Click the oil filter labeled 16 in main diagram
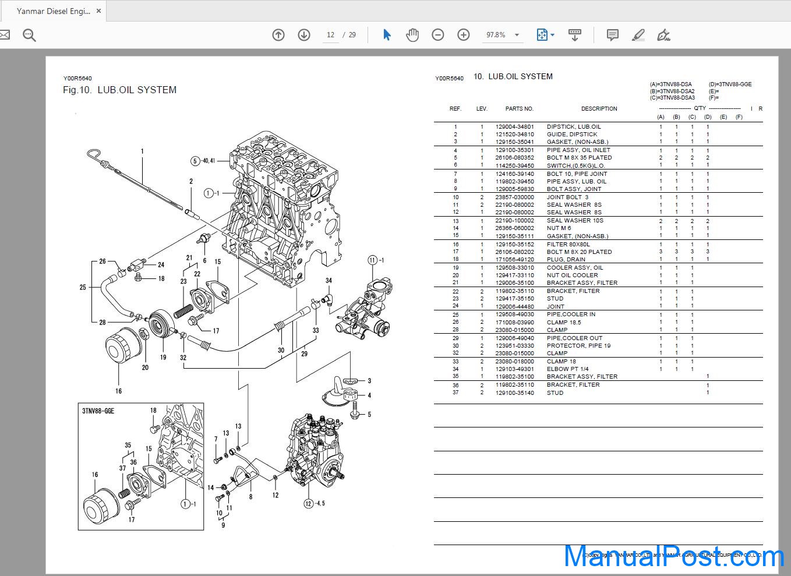Image resolution: width=791 pixels, height=576 pixels. tap(124, 346)
